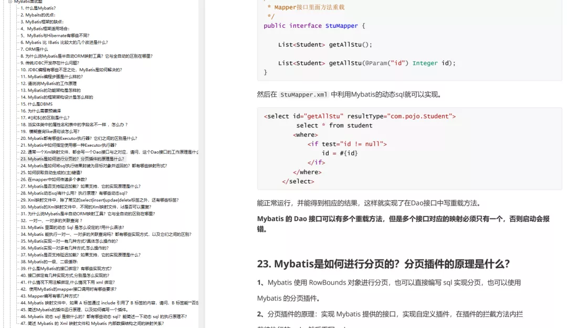
Task: Open item 40. 接口绑定有几种实现方式
Action: coord(65,275)
